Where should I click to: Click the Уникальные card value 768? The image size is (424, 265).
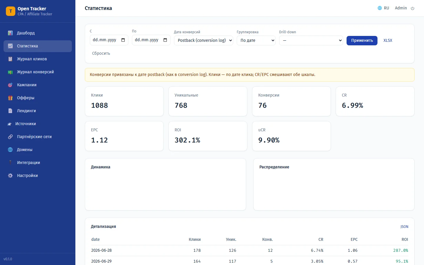[x=181, y=105]
